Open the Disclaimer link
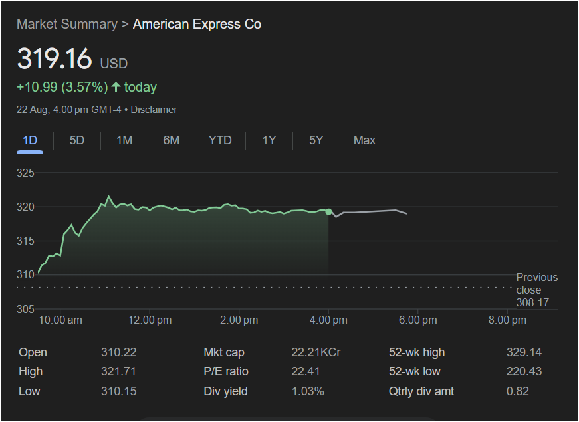 (x=154, y=110)
